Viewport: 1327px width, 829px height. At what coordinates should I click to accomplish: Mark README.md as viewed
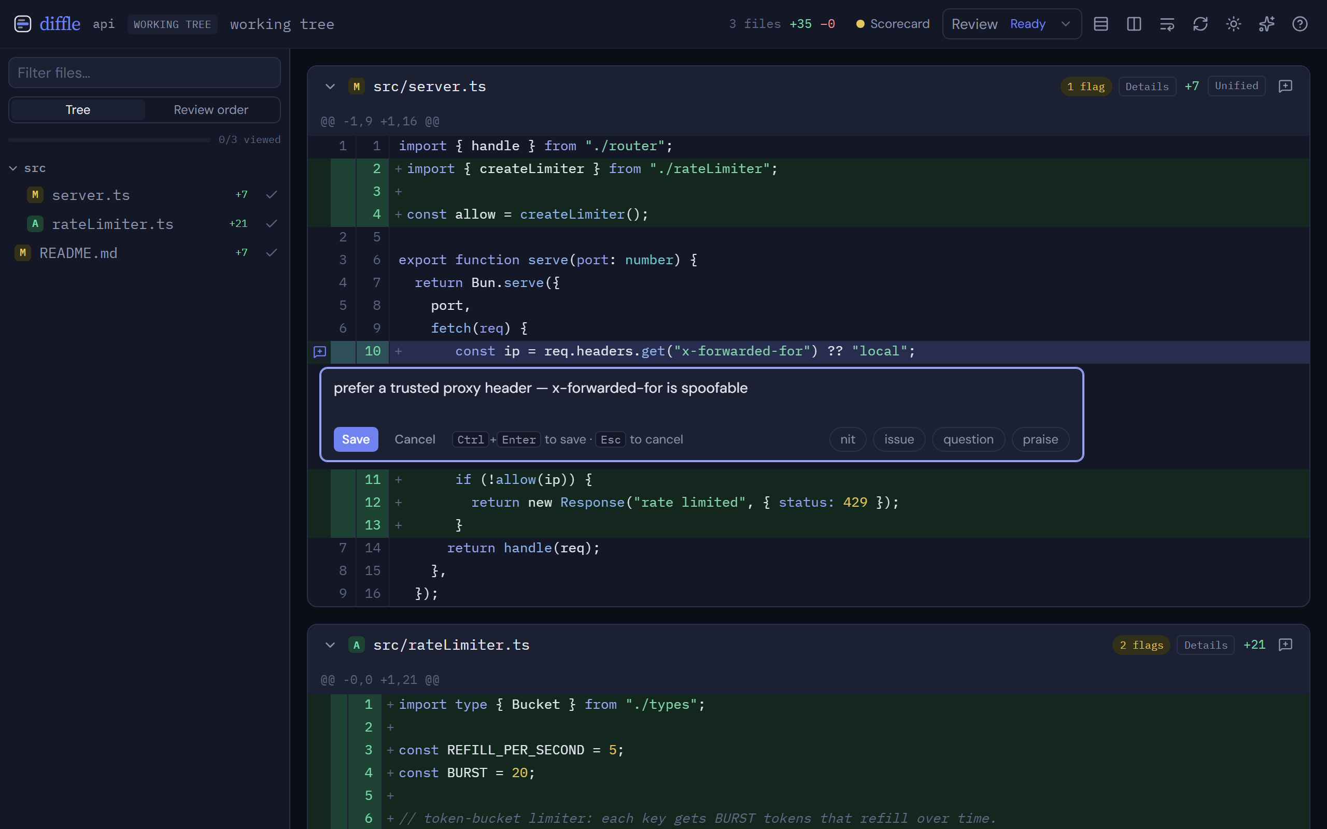pos(272,253)
